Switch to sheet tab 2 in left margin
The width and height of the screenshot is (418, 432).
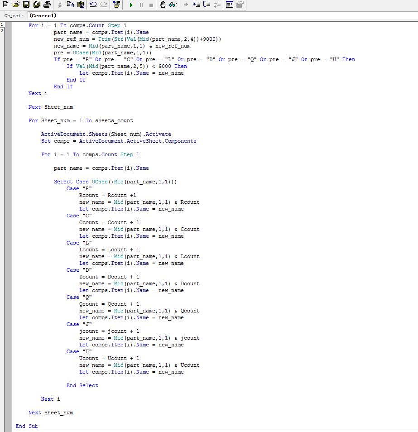[x=2, y=30]
